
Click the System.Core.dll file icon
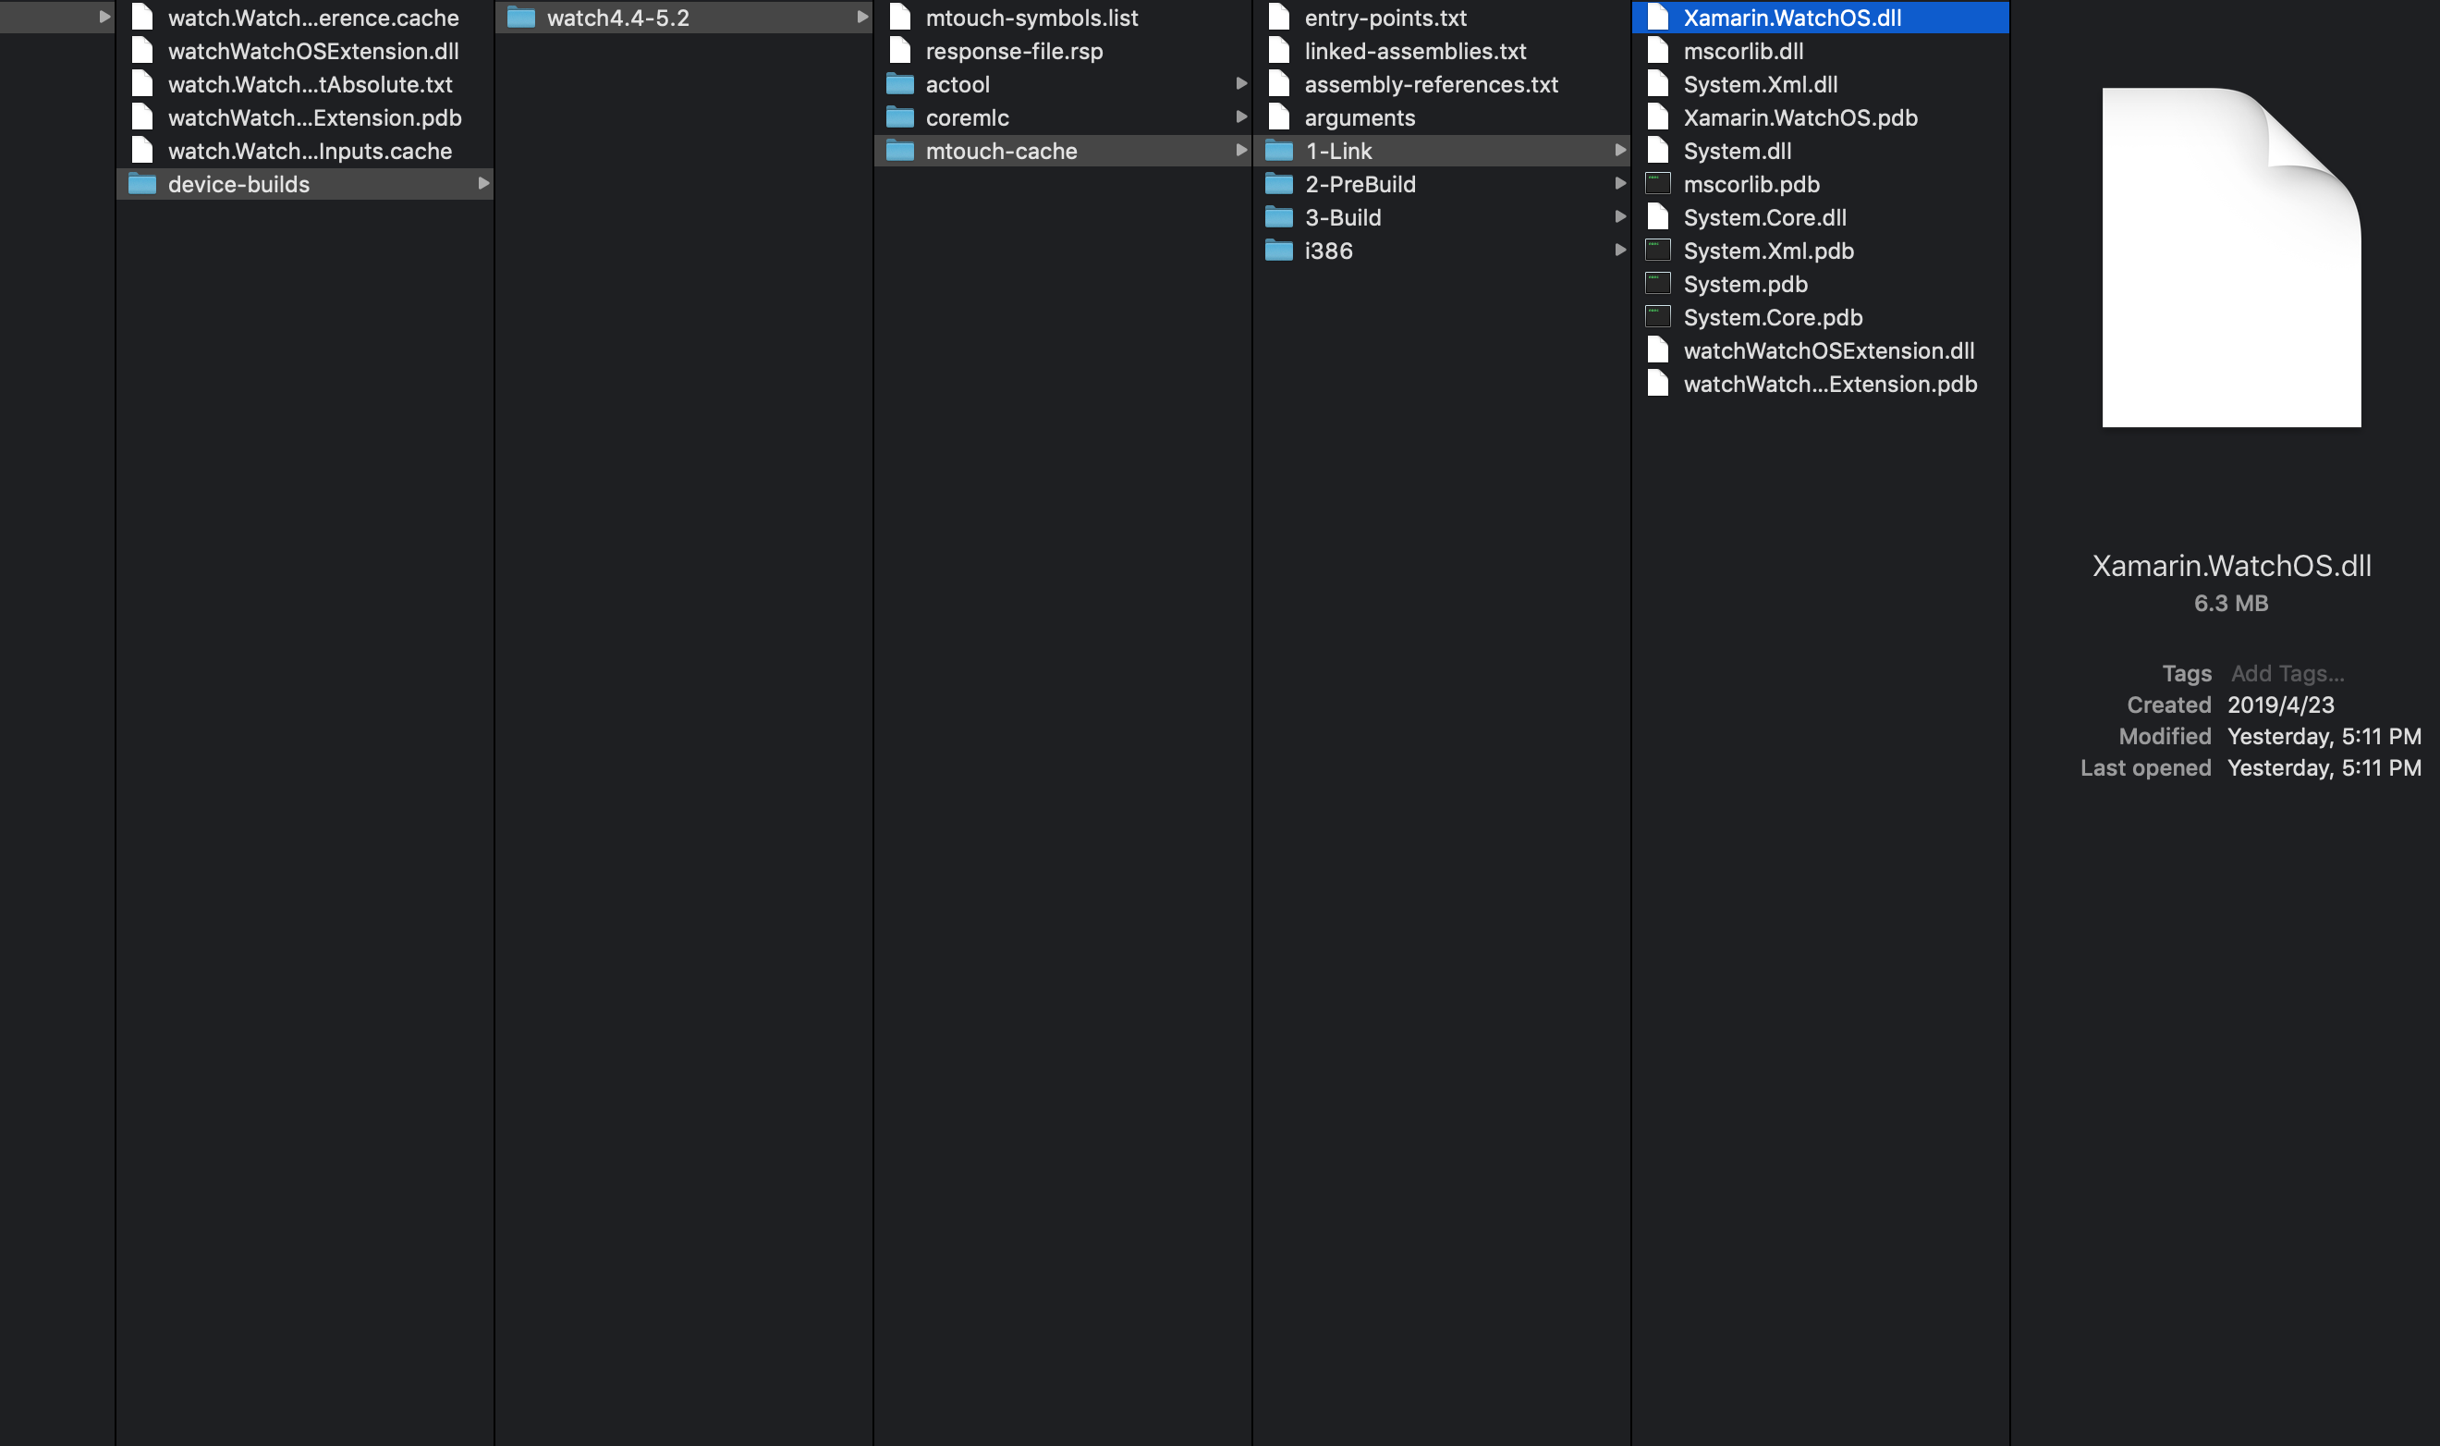tap(1658, 217)
